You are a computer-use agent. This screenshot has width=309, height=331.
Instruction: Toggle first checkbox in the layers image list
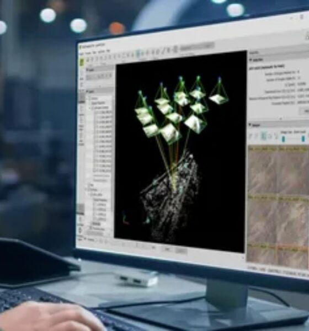click(97, 113)
